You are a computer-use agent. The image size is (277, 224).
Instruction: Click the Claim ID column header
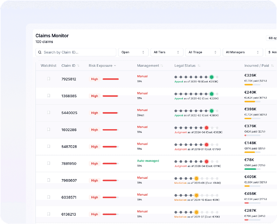68,66
